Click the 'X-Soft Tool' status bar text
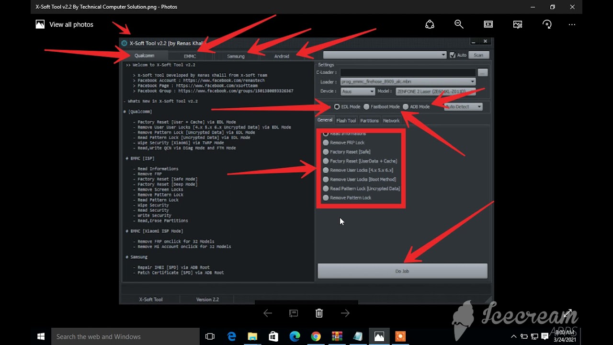The height and width of the screenshot is (345, 613). (151, 299)
